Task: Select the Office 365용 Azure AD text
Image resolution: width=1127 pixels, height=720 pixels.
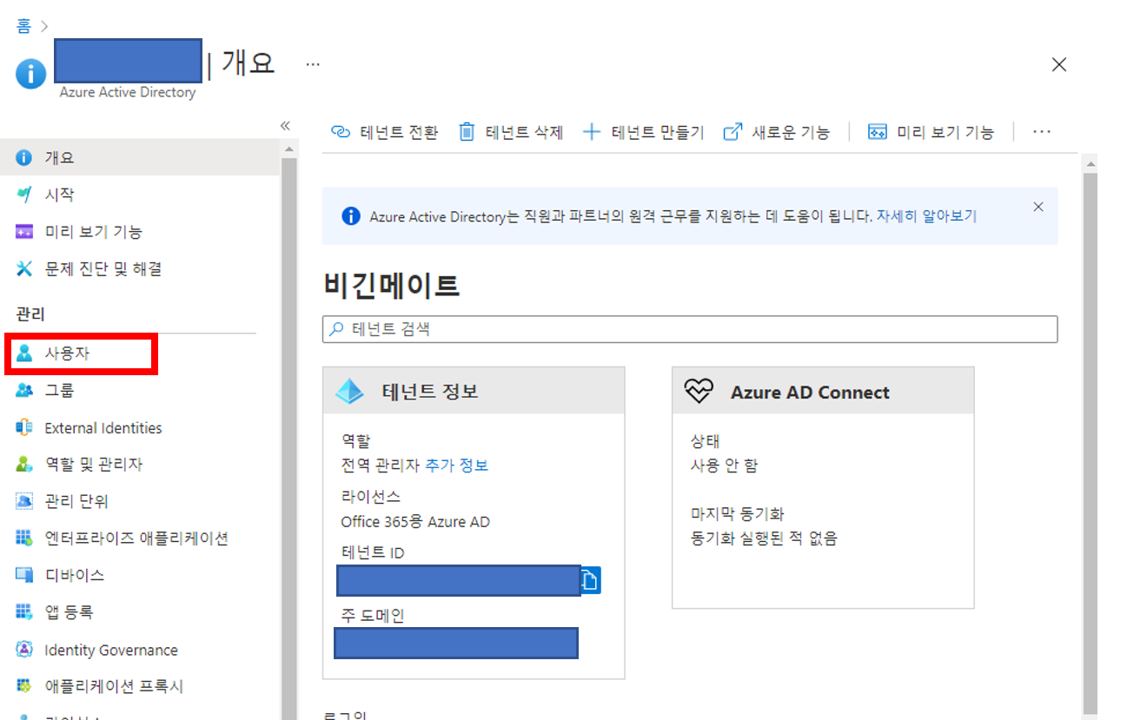Action: pos(415,522)
